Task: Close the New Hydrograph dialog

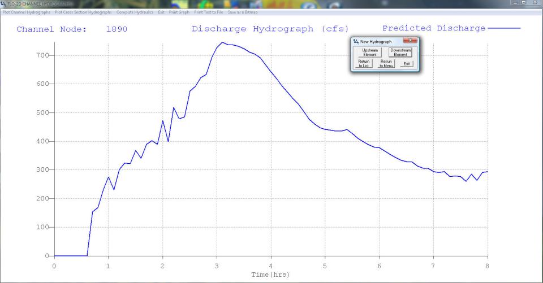Action: (410, 41)
